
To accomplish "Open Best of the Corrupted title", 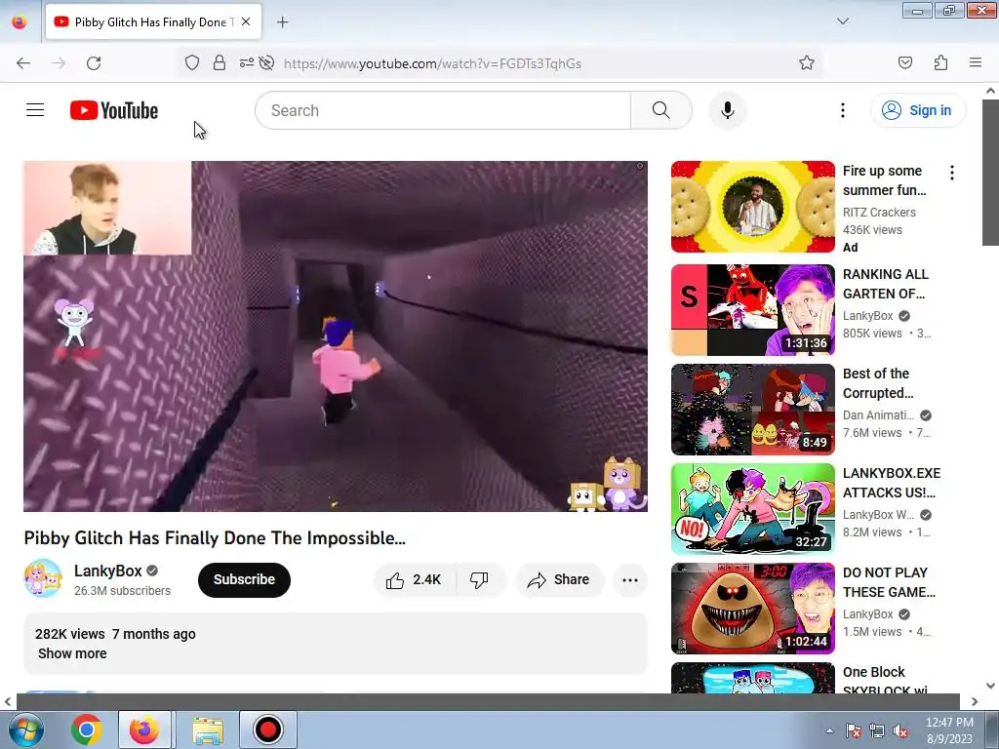I will pyautogui.click(x=878, y=383).
